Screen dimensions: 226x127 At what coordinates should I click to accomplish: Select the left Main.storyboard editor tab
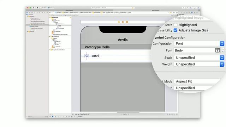[69, 10]
